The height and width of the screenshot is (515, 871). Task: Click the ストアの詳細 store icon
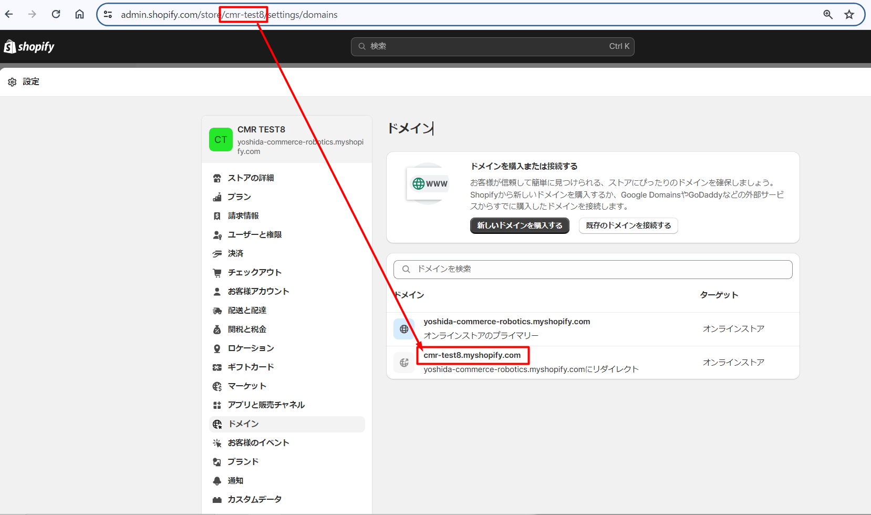click(x=217, y=178)
